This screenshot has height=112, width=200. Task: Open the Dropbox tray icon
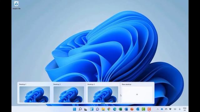tap(170, 109)
